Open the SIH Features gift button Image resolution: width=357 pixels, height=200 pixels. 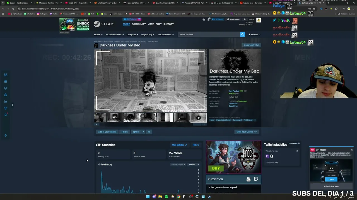click(132, 19)
